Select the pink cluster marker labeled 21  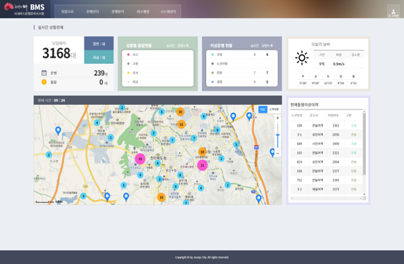point(202,165)
